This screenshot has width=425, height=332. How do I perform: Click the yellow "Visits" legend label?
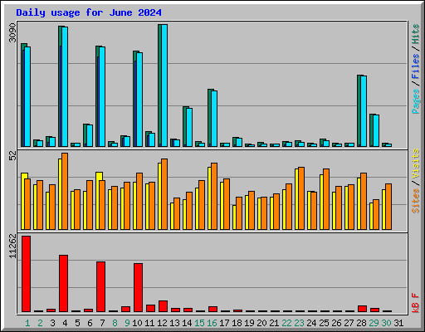[415, 164]
